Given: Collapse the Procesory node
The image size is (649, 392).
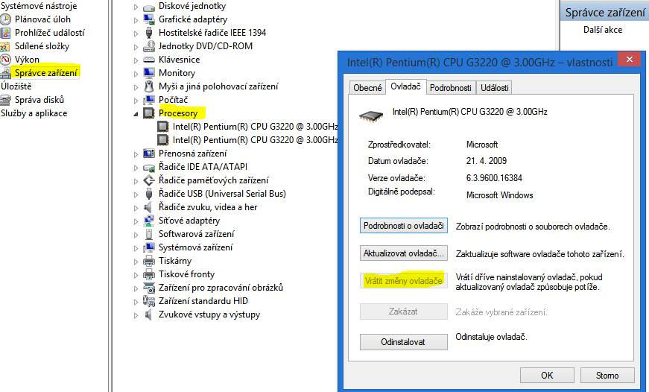Looking at the screenshot, I should (136, 114).
